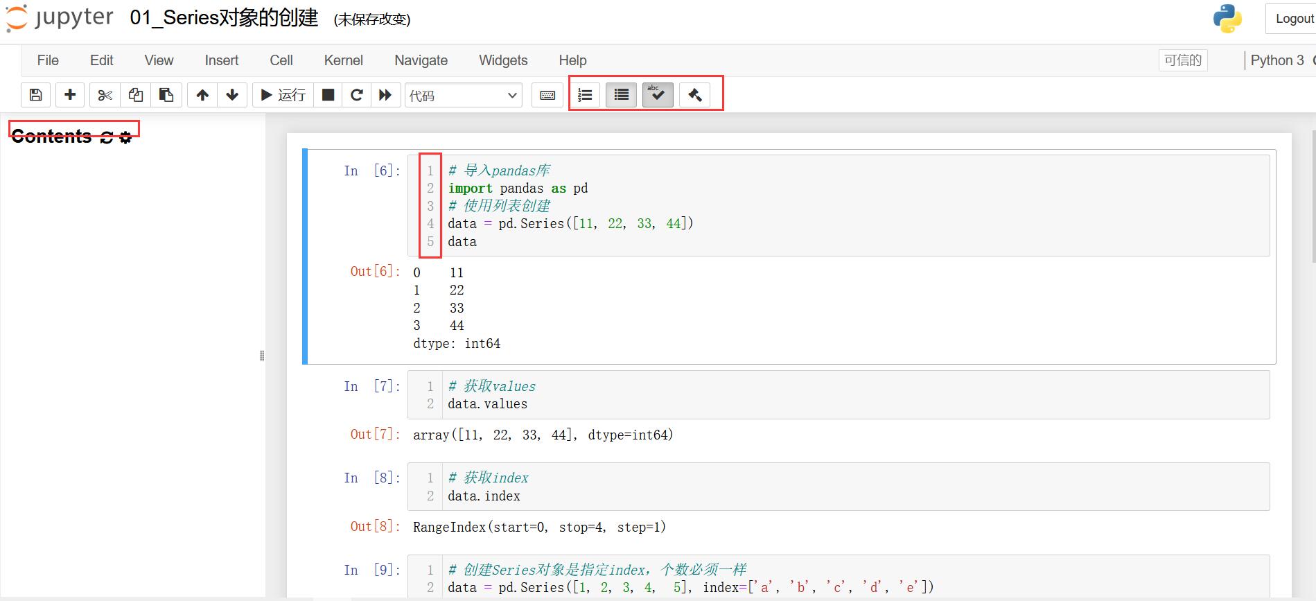Open Contents sidebar settings gear
Screen dimensions: 1316x601
[x=125, y=137]
